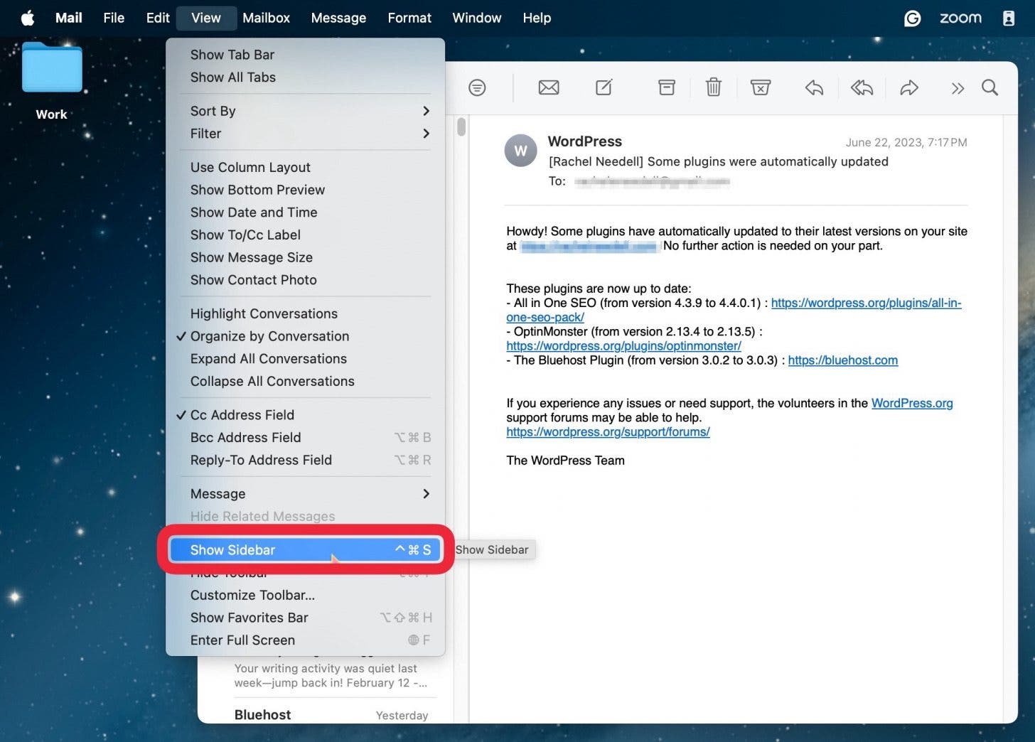1035x742 pixels.
Task: Toggle the Cc Address Field option
Action: tap(306, 415)
